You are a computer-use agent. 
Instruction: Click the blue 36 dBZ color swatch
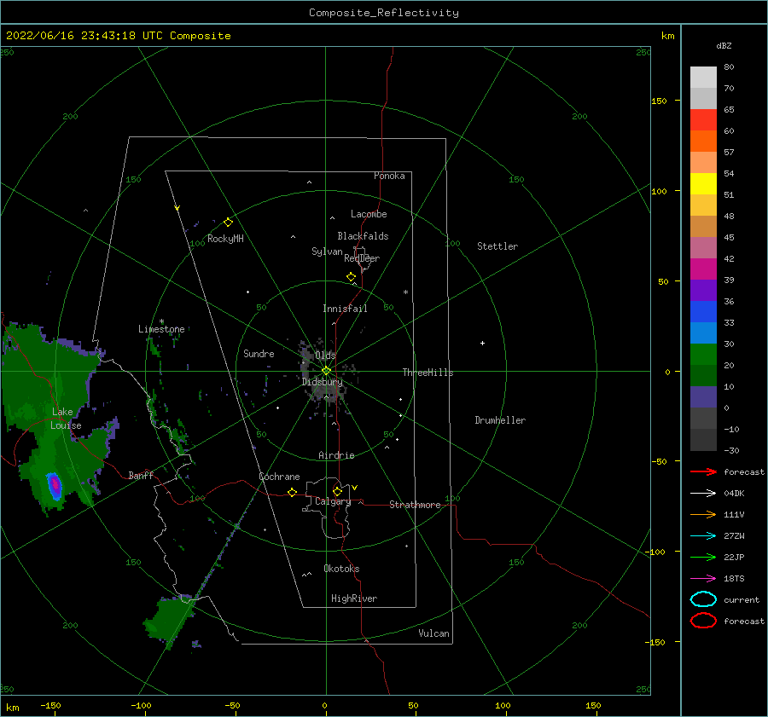tap(703, 312)
